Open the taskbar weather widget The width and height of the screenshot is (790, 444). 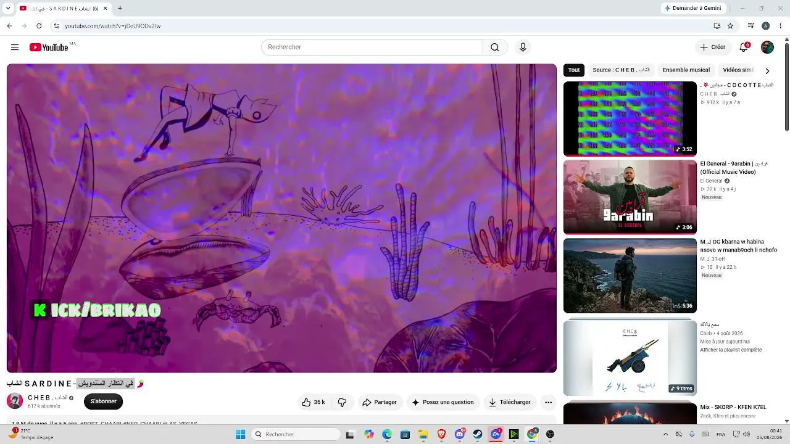(30, 434)
